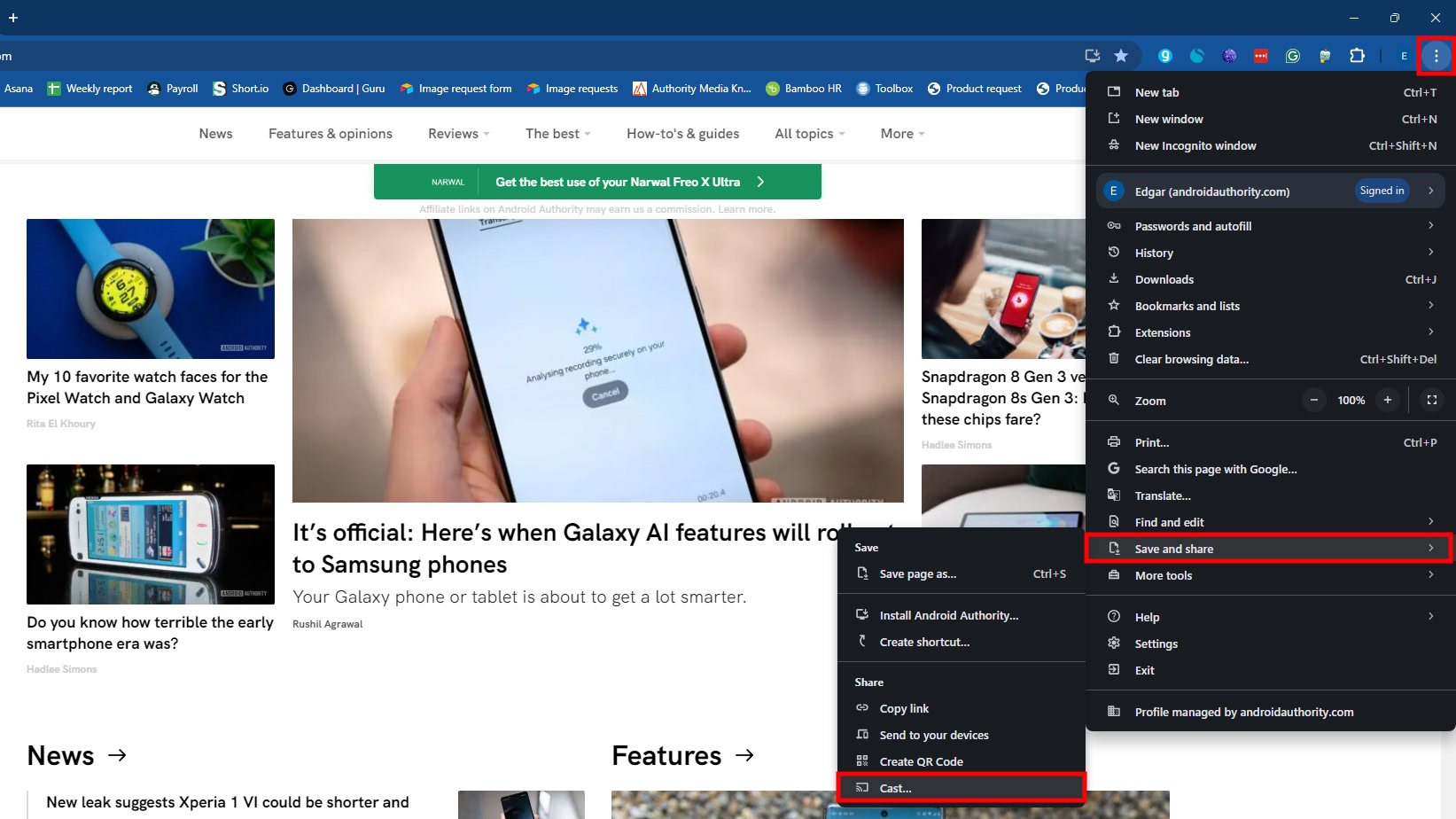Viewport: 1456px width, 819px height.
Task: Toggle fullscreen mode in Zoom row
Action: 1431,400
